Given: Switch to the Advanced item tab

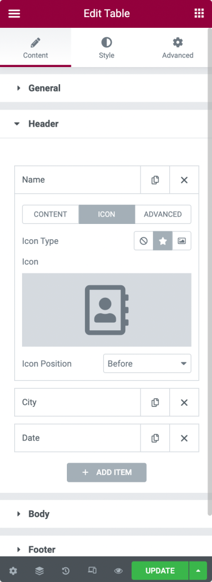Looking at the screenshot, I should (163, 214).
